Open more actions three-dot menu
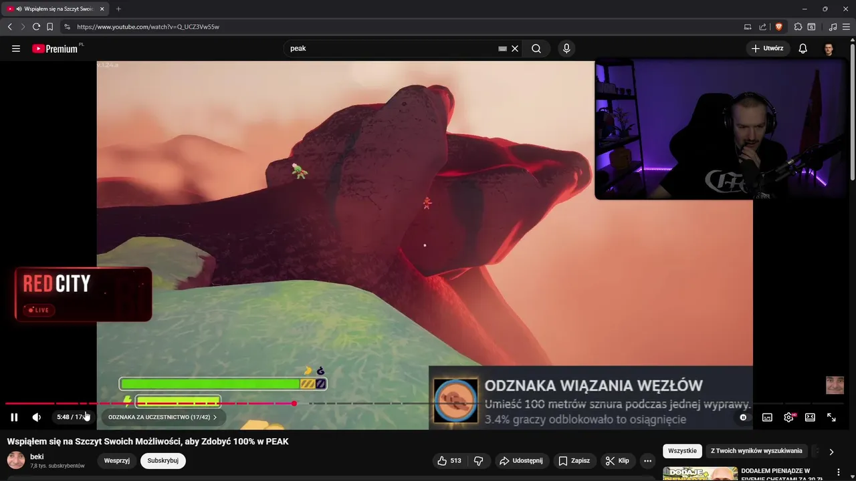Screen dimensions: 856x481 [647, 460]
